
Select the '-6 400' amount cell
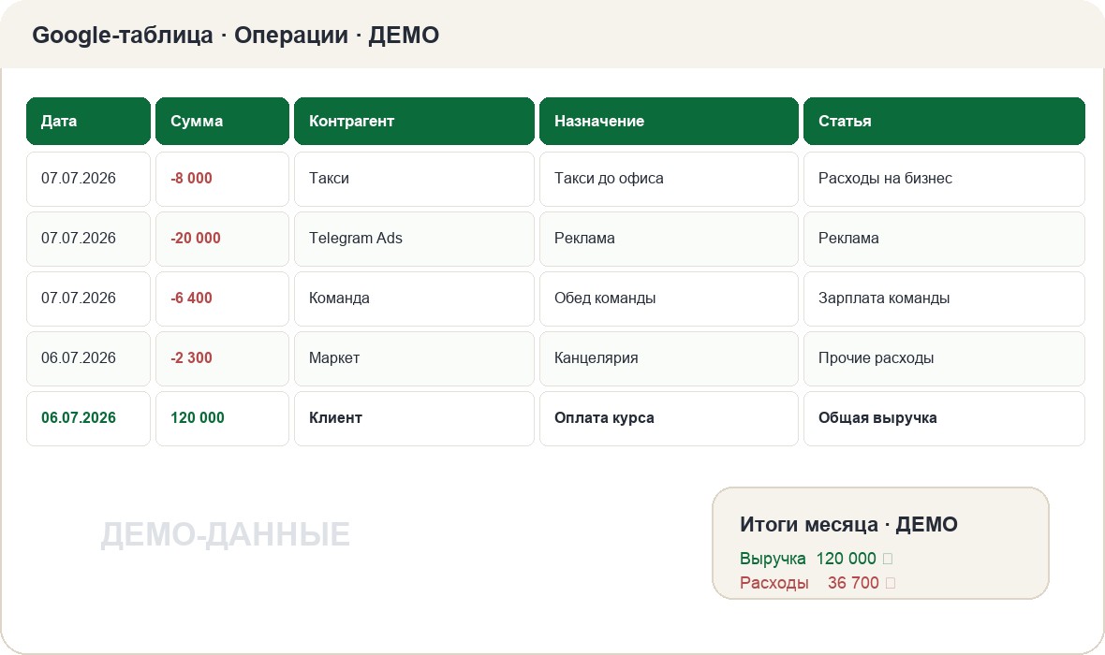(222, 298)
